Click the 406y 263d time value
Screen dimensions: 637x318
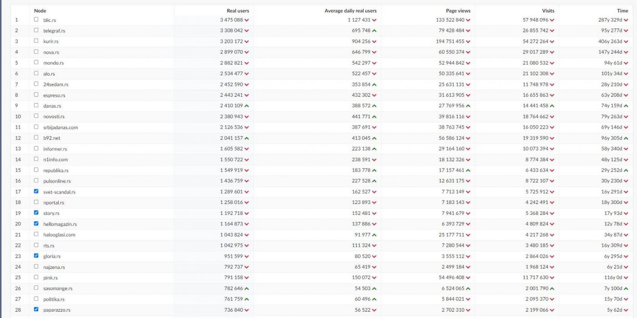(x=610, y=41)
